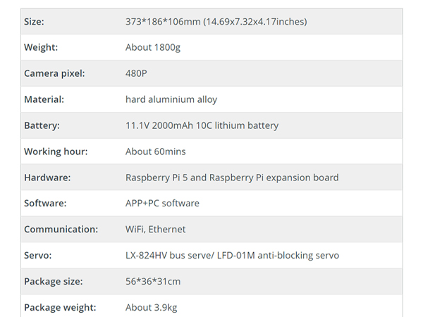The width and height of the screenshot is (423, 317).
Task: Select the "480P" camera value
Action: pos(136,73)
